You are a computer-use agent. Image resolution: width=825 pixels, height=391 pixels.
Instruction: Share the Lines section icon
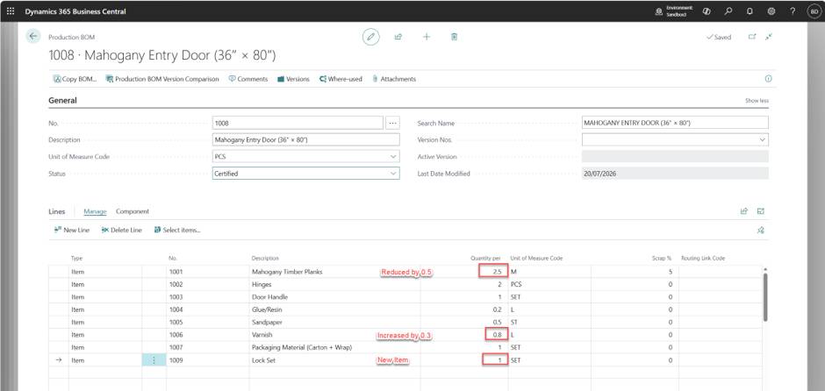(x=744, y=211)
